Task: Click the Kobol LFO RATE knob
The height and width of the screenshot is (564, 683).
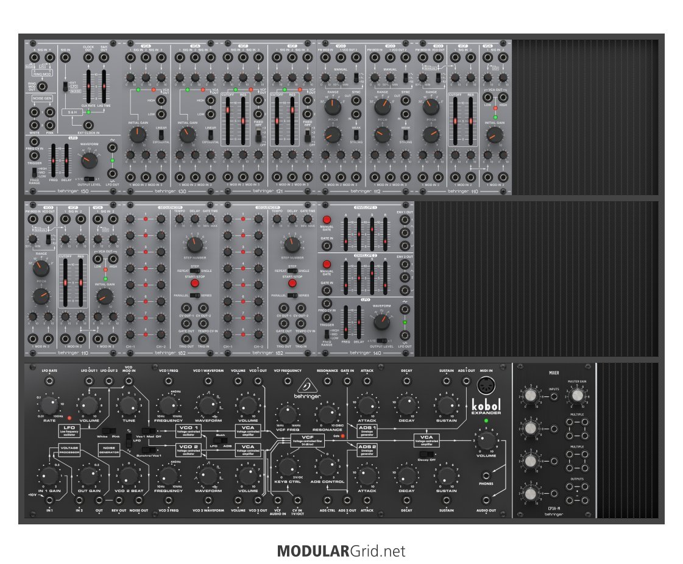Action: (49, 405)
